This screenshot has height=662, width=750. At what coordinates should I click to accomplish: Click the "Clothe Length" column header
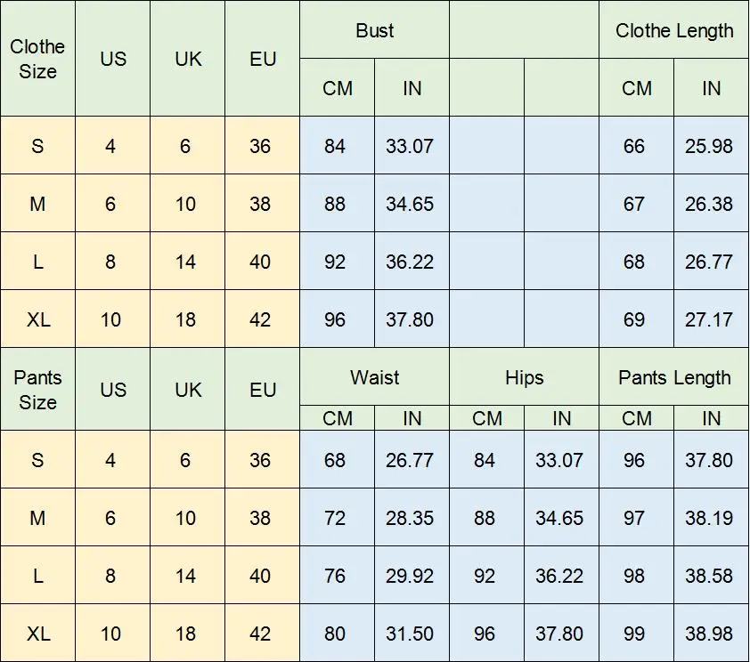tap(674, 30)
